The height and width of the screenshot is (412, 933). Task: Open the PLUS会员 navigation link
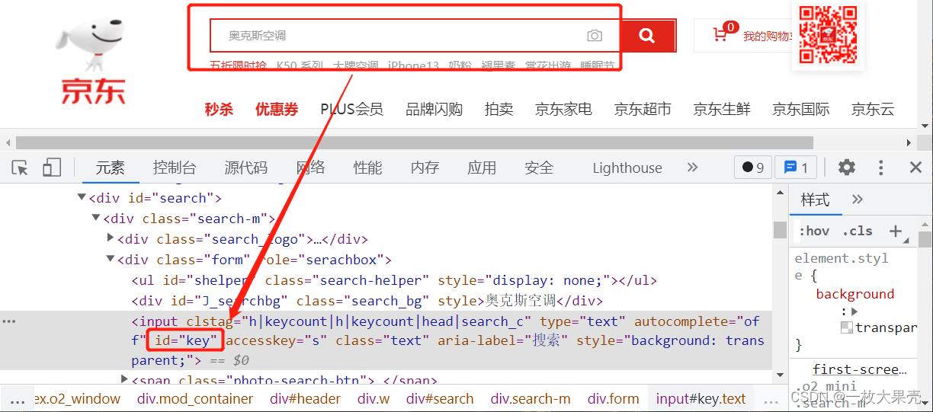[351, 109]
